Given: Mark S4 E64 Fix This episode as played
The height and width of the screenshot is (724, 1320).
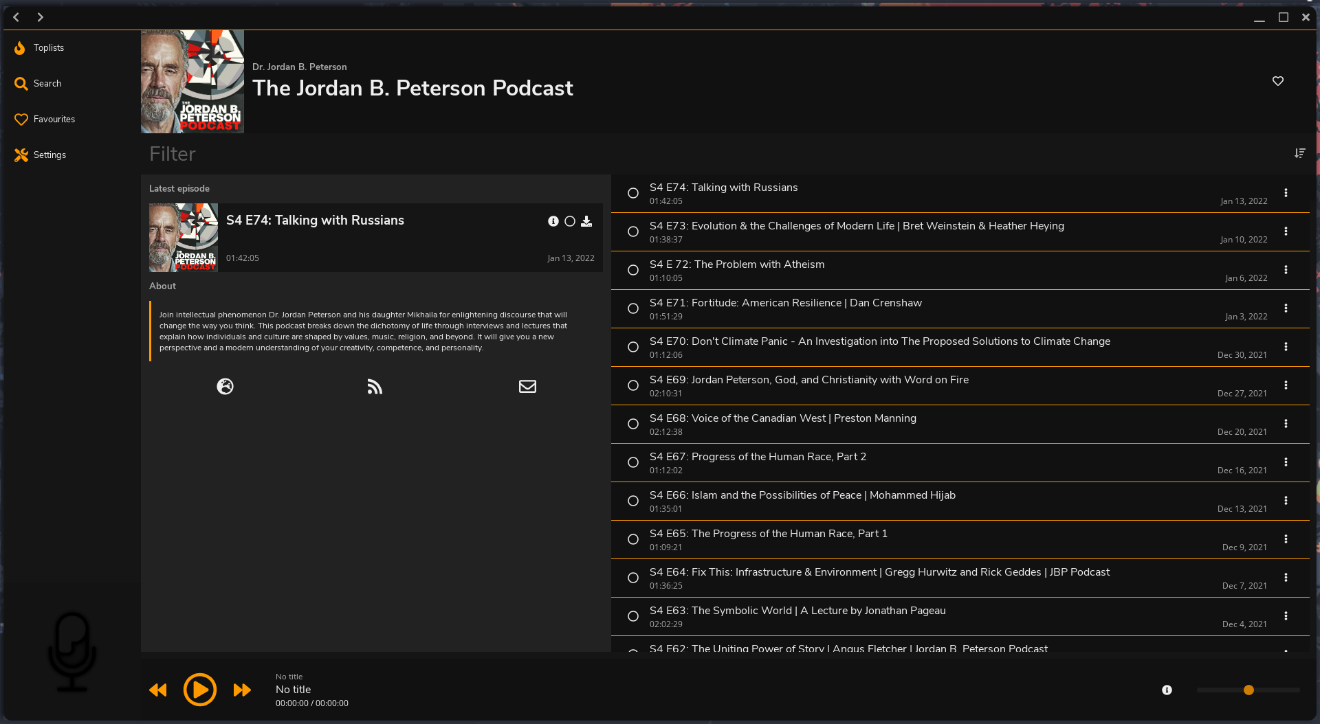Looking at the screenshot, I should coord(633,578).
